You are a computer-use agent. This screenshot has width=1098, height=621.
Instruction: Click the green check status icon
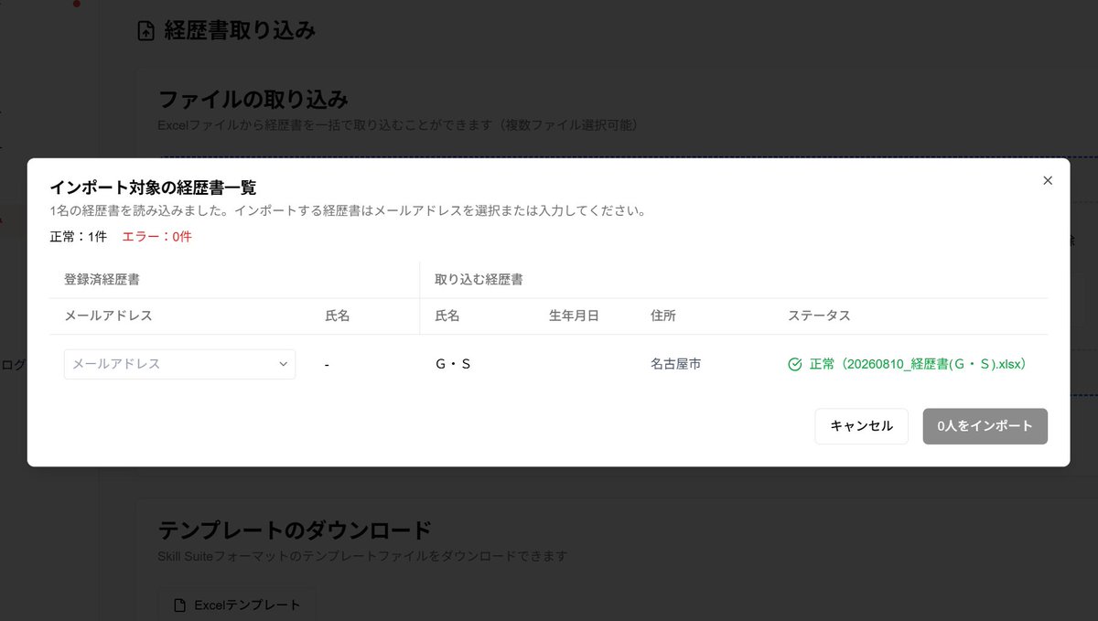point(795,364)
